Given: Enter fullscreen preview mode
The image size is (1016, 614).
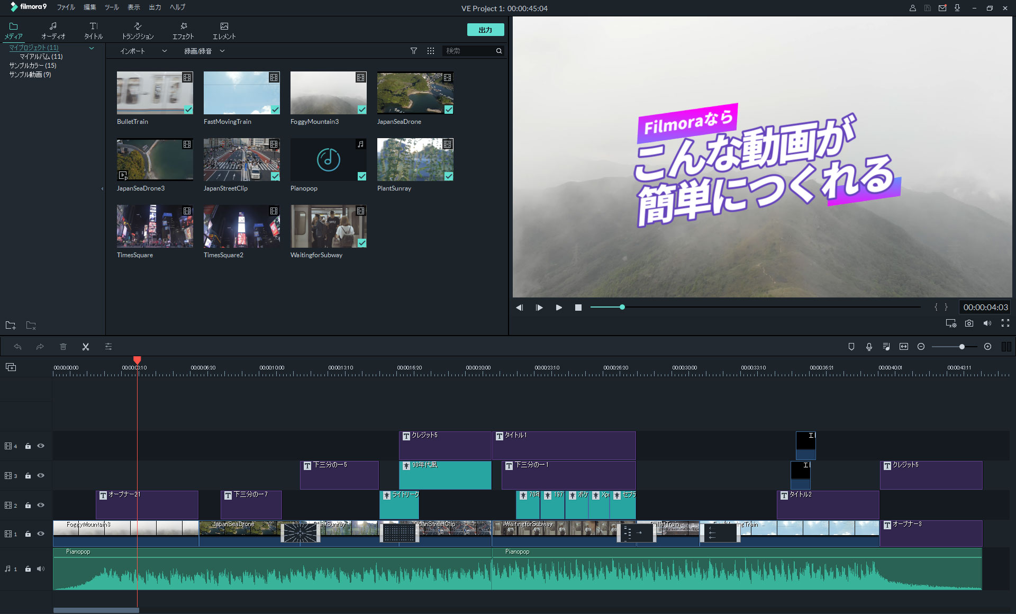Looking at the screenshot, I should pyautogui.click(x=1005, y=323).
